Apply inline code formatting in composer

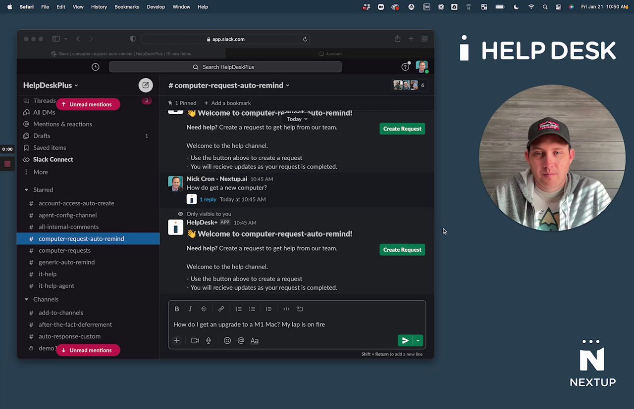[x=286, y=309]
